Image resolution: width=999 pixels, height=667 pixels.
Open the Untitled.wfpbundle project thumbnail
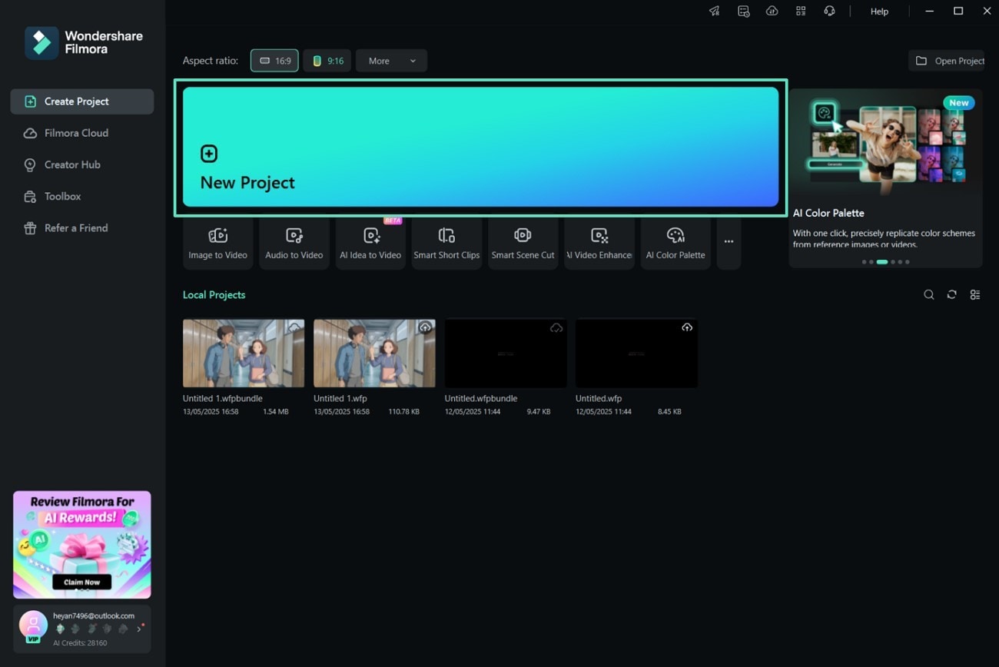[506, 353]
